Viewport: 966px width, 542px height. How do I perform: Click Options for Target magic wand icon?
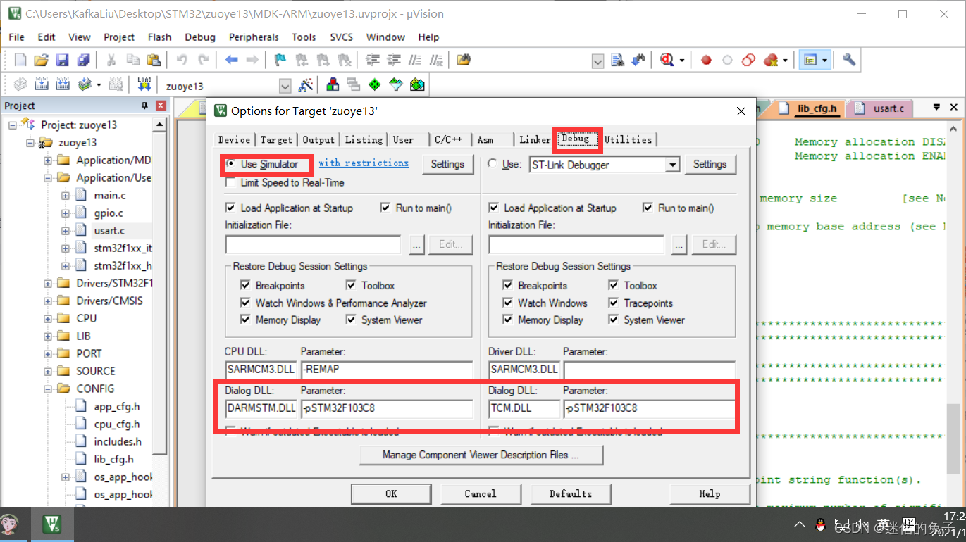(306, 85)
